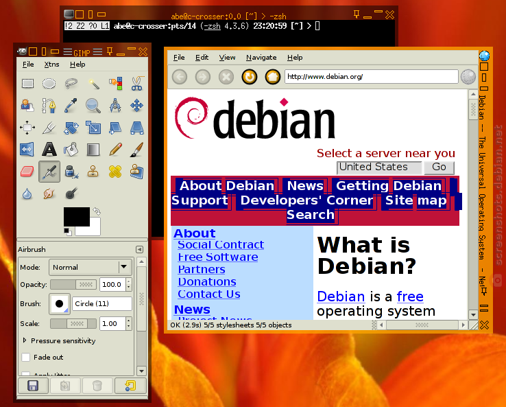Open GIMP Help menu
The height and width of the screenshot is (407, 506).
point(77,65)
